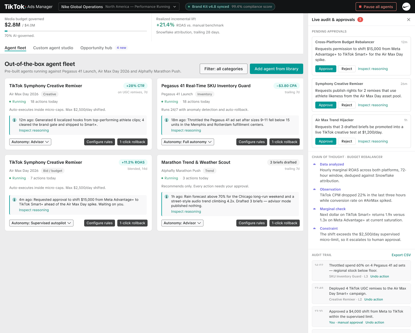The height and width of the screenshot is (333, 415).
Task: Click the Constraint chain-of-thought step
Action: pyautogui.click(x=329, y=229)
